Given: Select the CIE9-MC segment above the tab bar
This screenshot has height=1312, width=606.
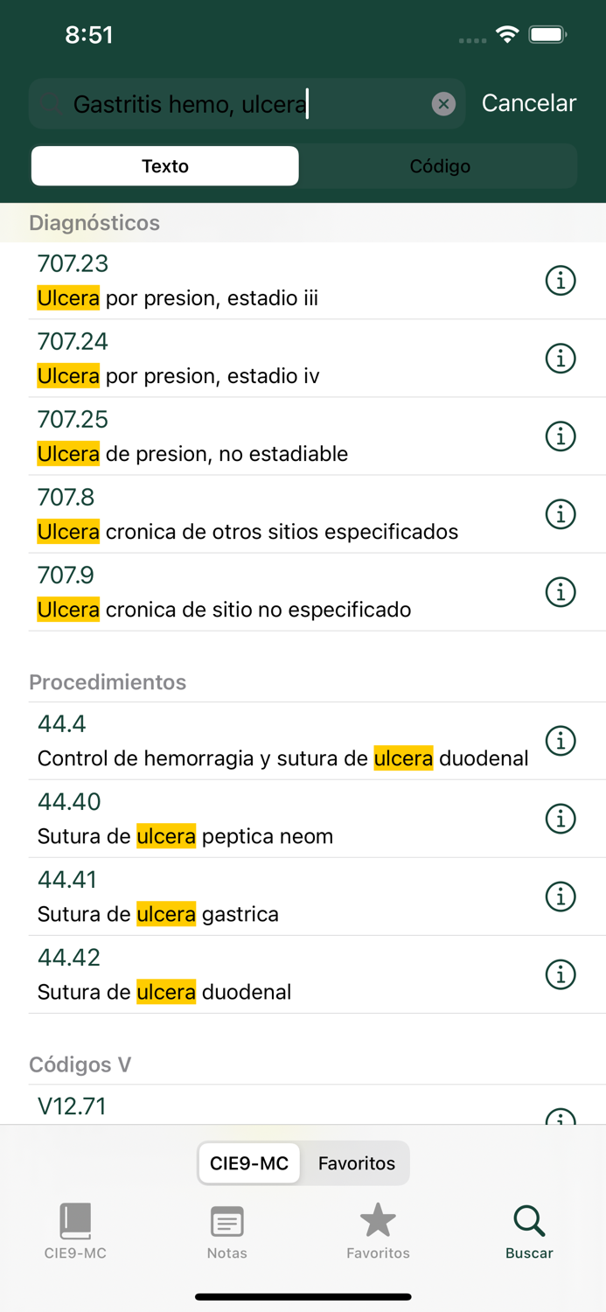Looking at the screenshot, I should [249, 1163].
